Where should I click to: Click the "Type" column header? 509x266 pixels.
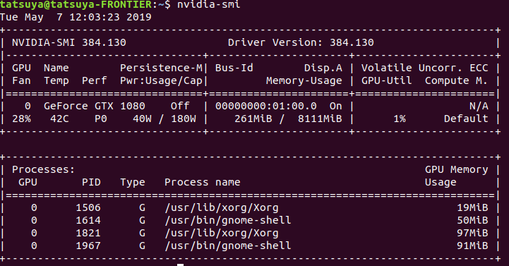[x=133, y=182]
